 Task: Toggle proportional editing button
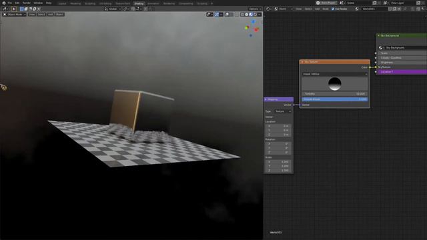tap(145, 9)
